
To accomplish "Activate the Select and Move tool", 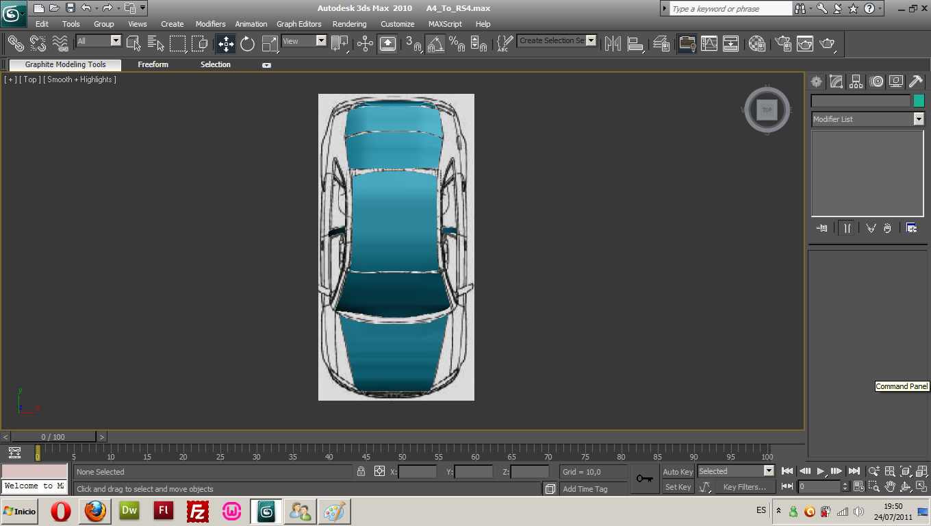I will (x=226, y=44).
